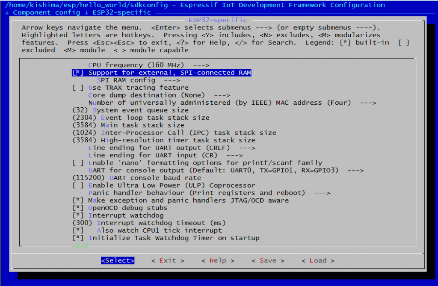Viewport: 438px width, 286px height.
Task: Edit the UART console baud rate value
Action: click(137, 178)
